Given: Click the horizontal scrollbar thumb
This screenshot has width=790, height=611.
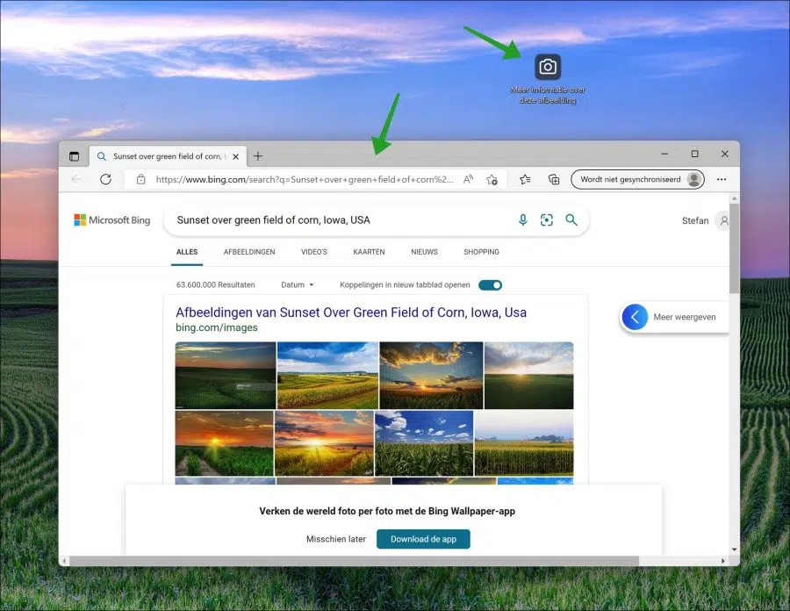Looking at the screenshot, I should point(355,561).
